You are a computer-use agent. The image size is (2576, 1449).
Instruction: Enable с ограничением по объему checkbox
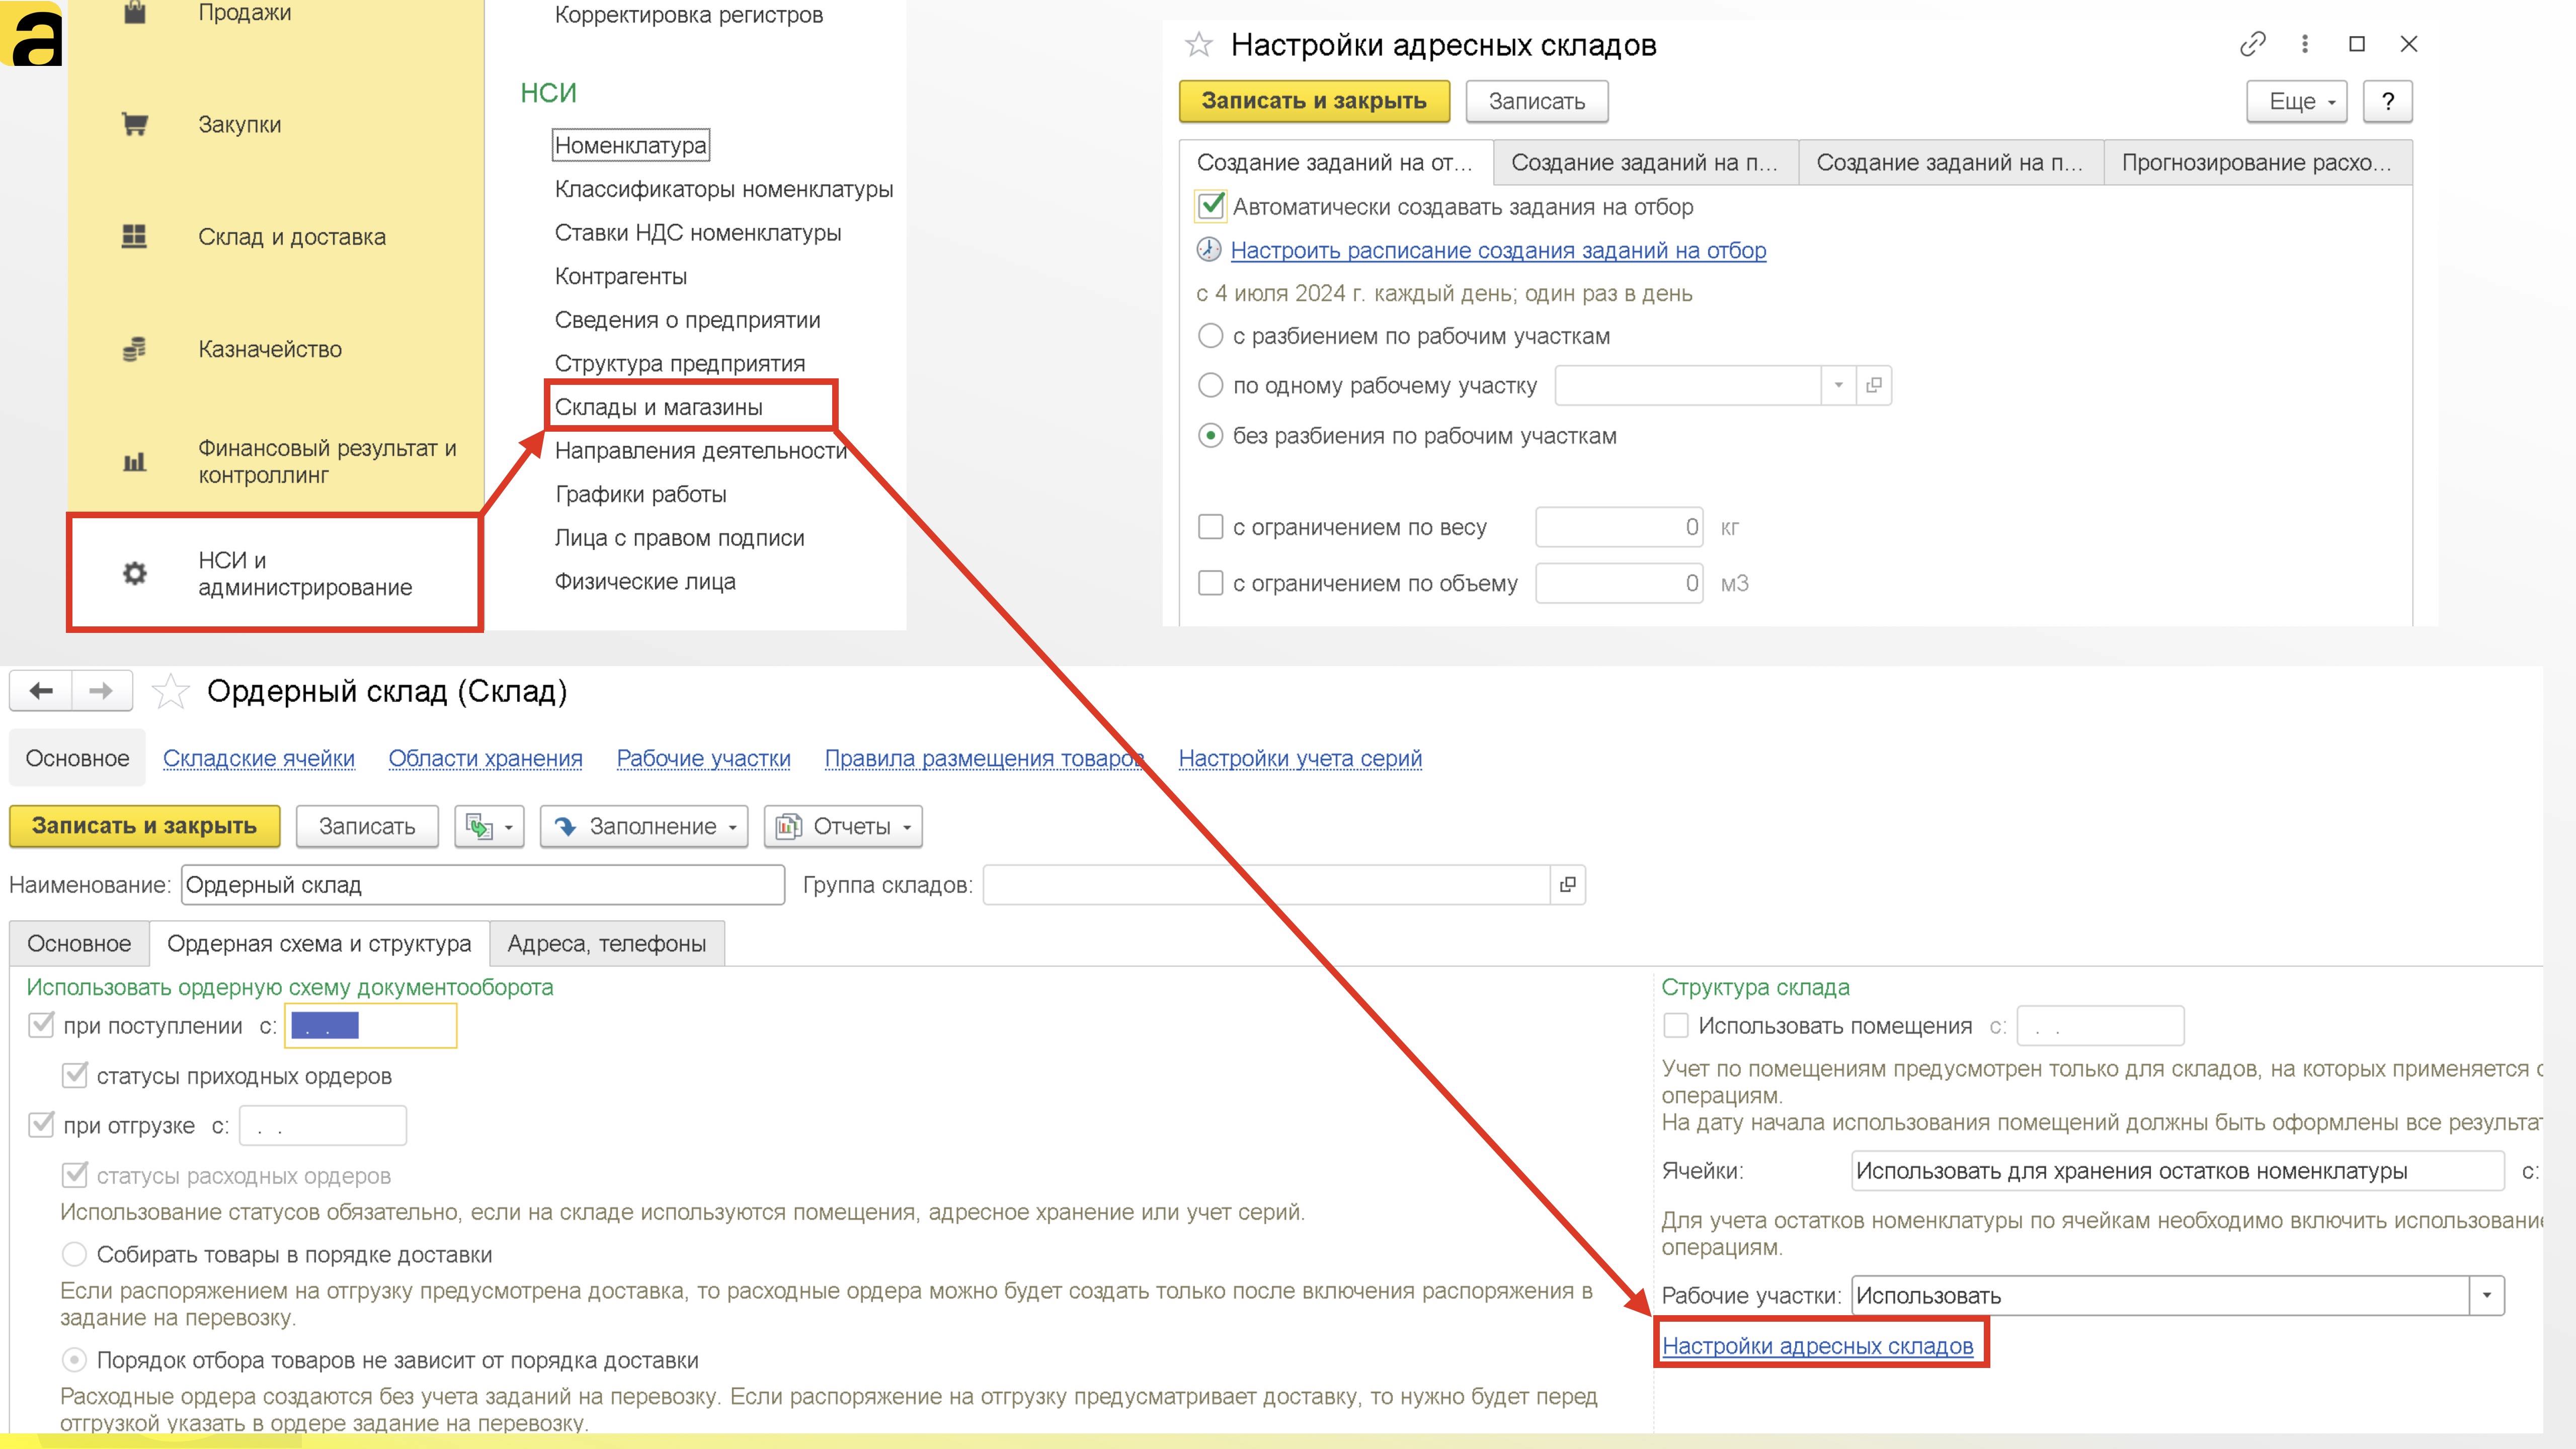[1210, 583]
